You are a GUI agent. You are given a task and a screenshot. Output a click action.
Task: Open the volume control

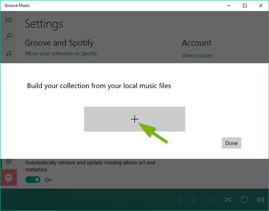pos(260,199)
